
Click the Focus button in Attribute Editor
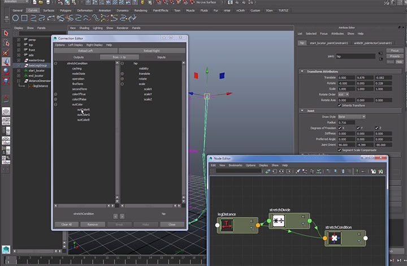click(x=395, y=50)
